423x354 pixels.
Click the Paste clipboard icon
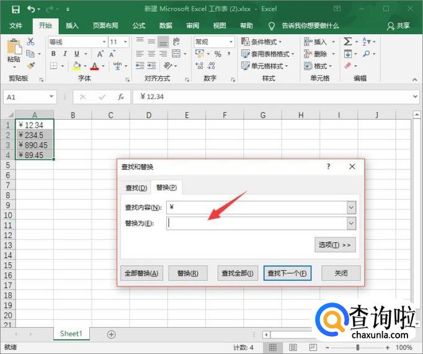coord(14,47)
